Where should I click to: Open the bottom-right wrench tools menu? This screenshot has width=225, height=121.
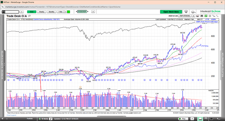[218, 119]
